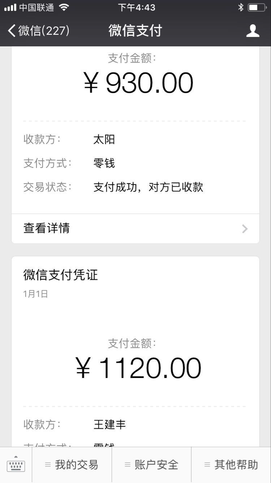Tap the chevron next to 查看详情
The width and height of the screenshot is (271, 483).
(x=245, y=229)
